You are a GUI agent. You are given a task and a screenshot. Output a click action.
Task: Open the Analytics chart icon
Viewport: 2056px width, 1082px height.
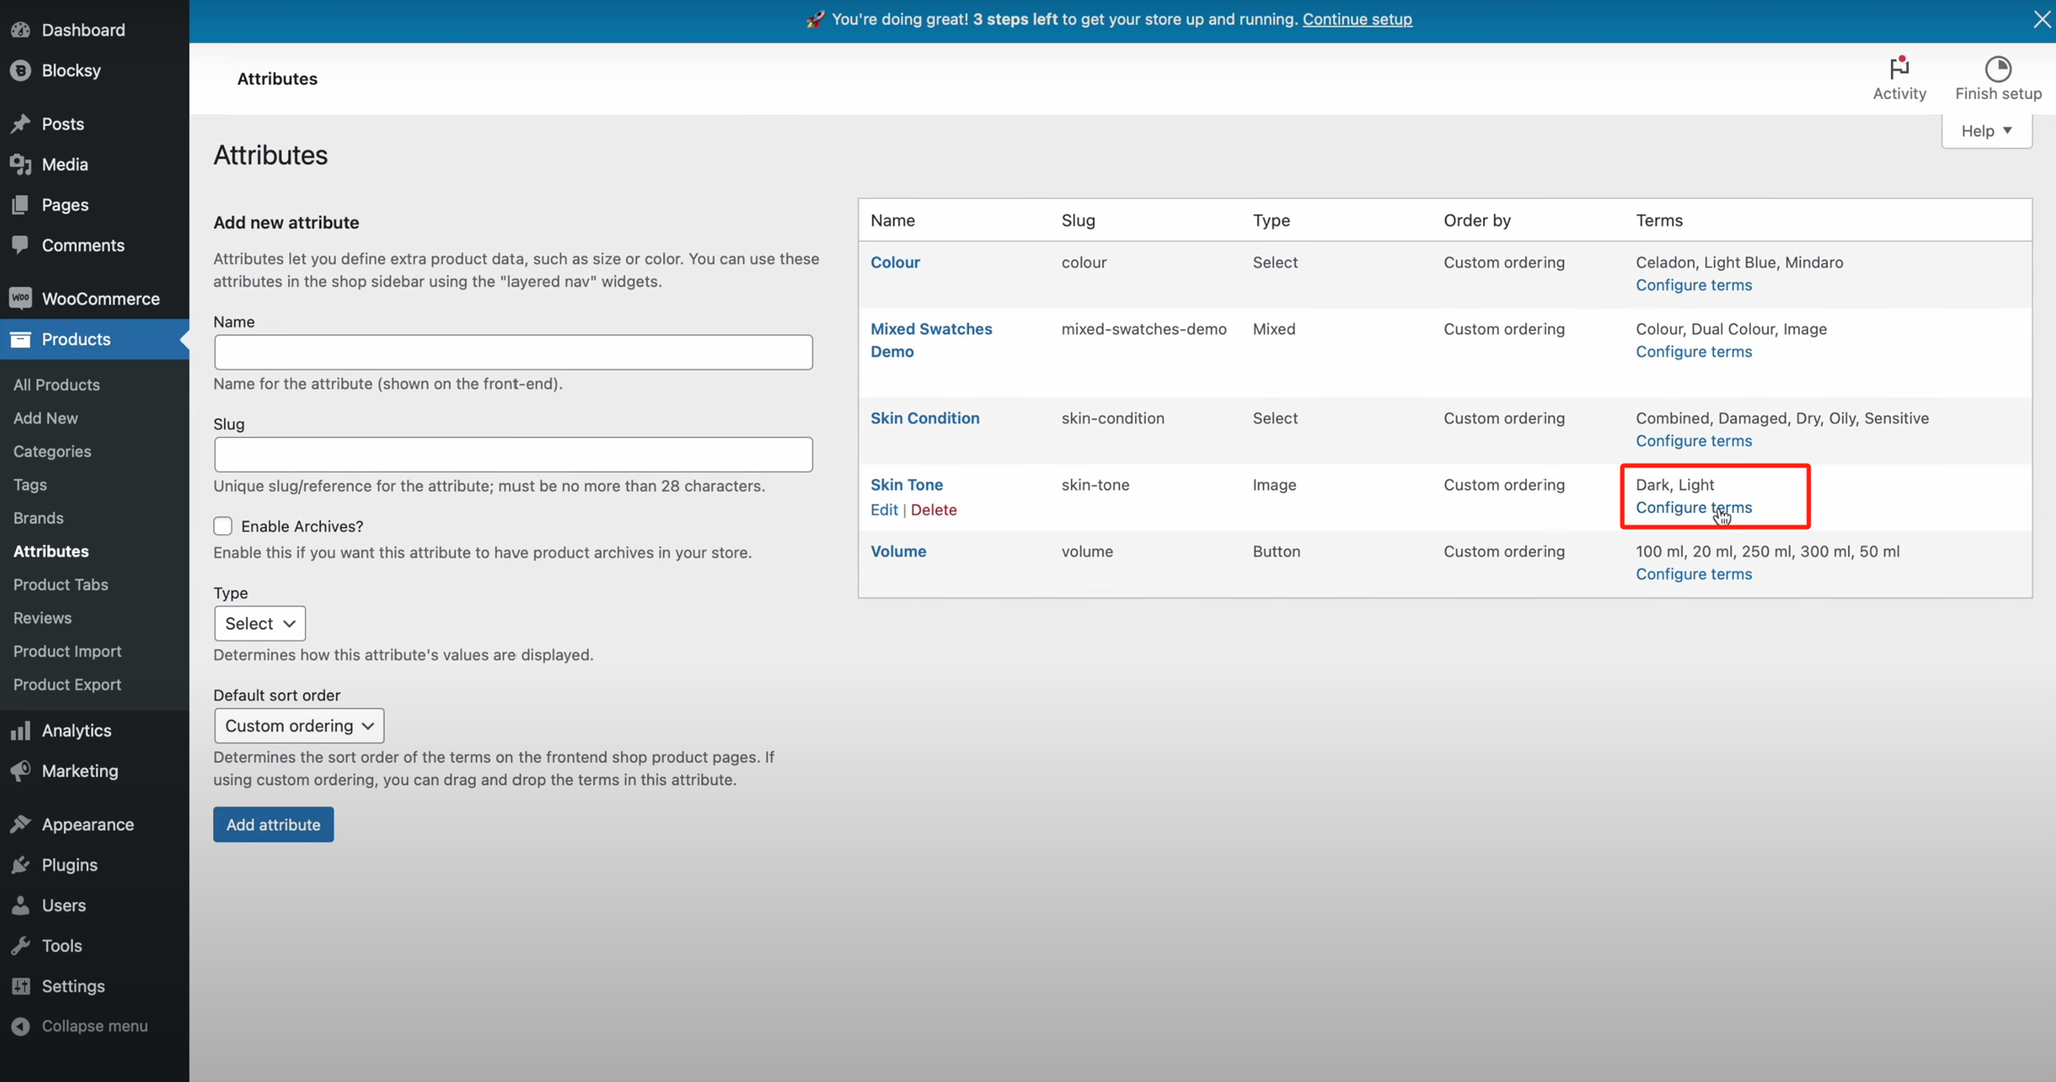21,730
